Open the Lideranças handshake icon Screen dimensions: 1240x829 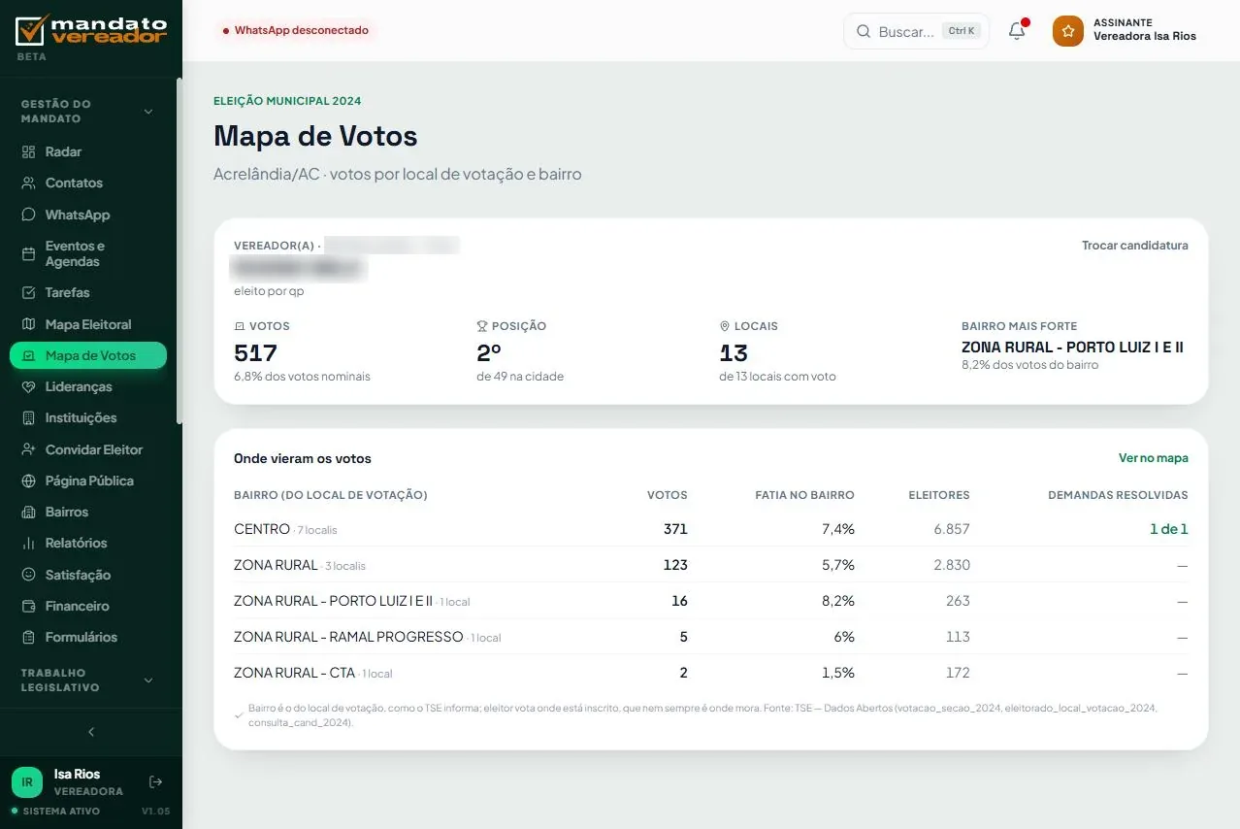pyautogui.click(x=28, y=386)
